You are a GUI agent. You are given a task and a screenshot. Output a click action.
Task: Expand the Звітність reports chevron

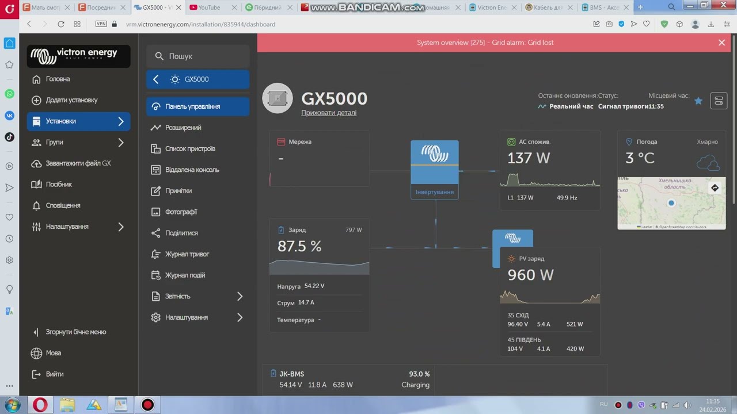tap(240, 296)
